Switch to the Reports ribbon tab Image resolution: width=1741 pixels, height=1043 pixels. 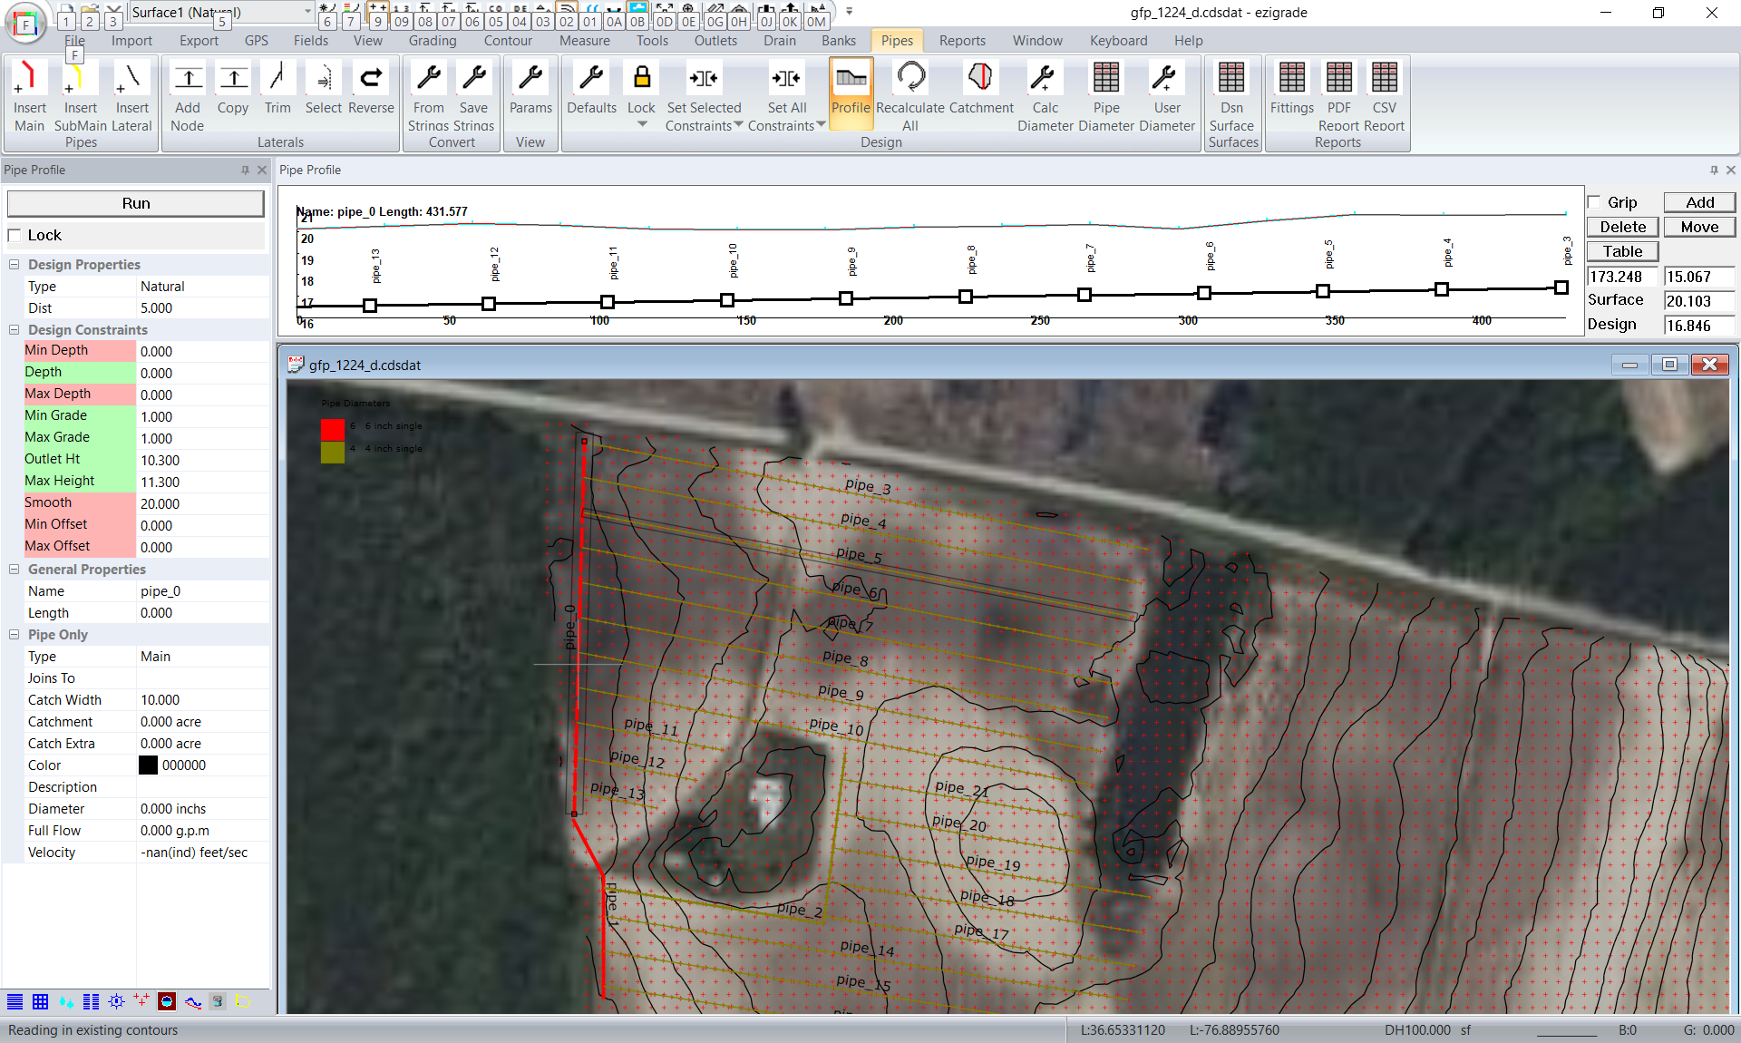962,41
